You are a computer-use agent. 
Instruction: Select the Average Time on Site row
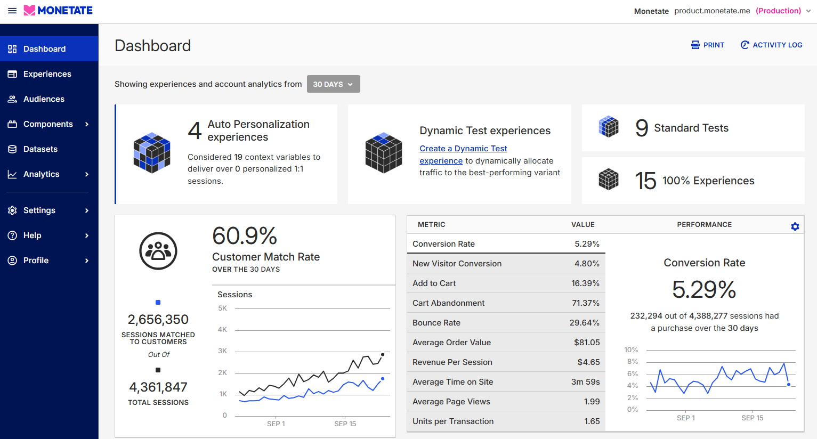506,382
